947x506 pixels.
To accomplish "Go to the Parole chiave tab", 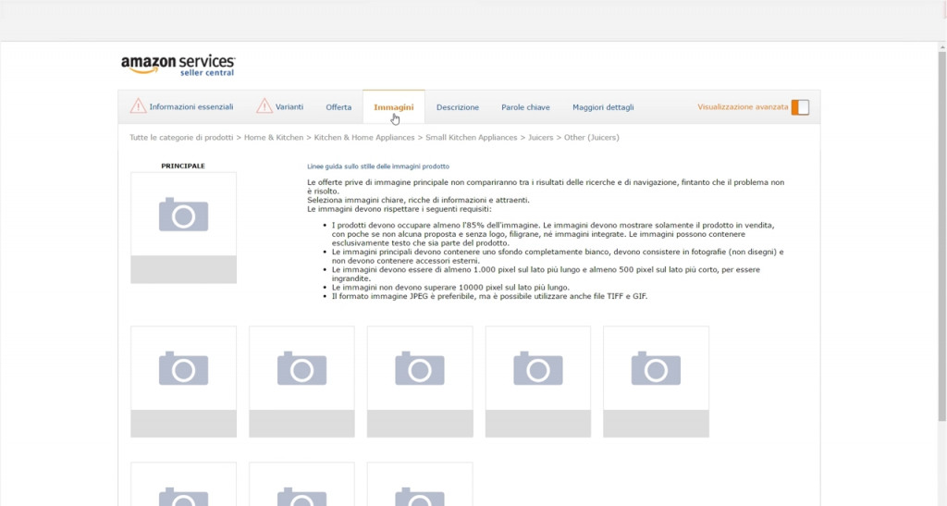I will (525, 107).
